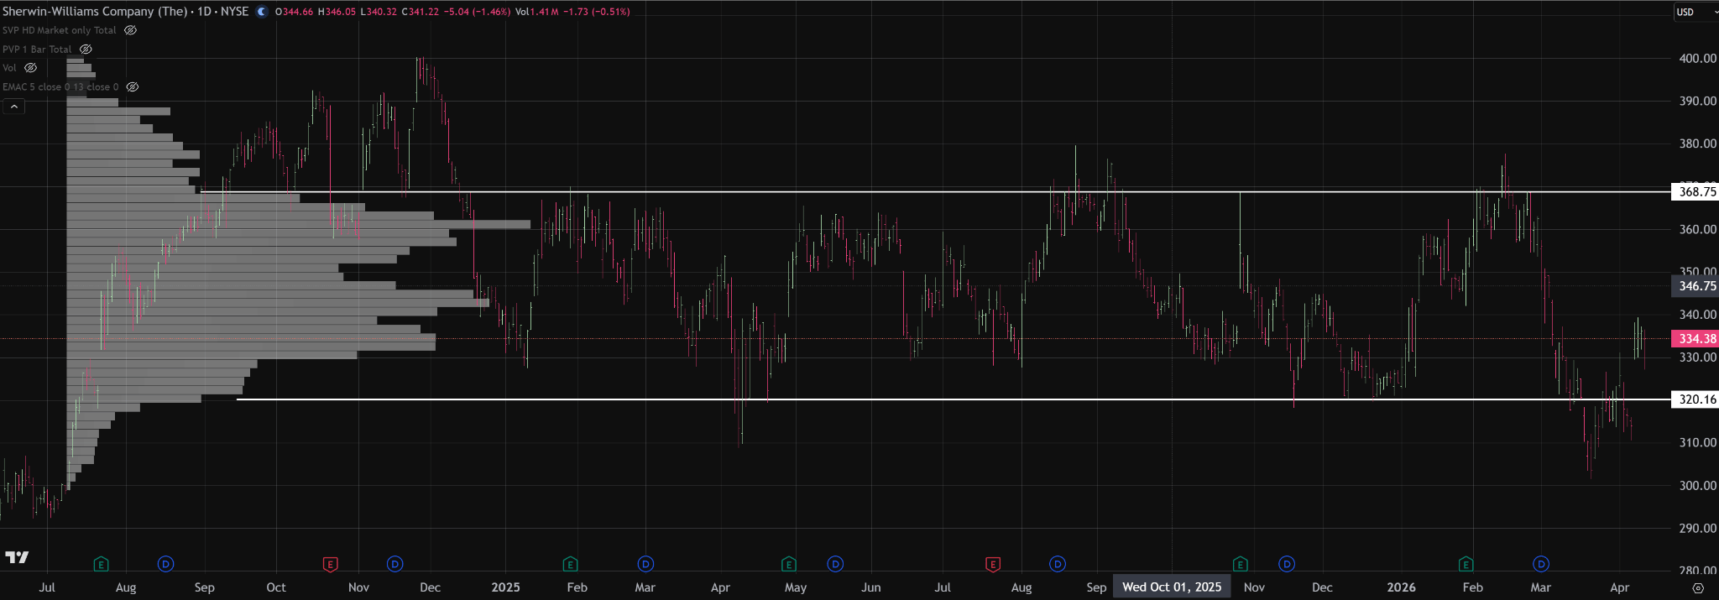Select the EMAC 5 close indicator label

point(60,87)
